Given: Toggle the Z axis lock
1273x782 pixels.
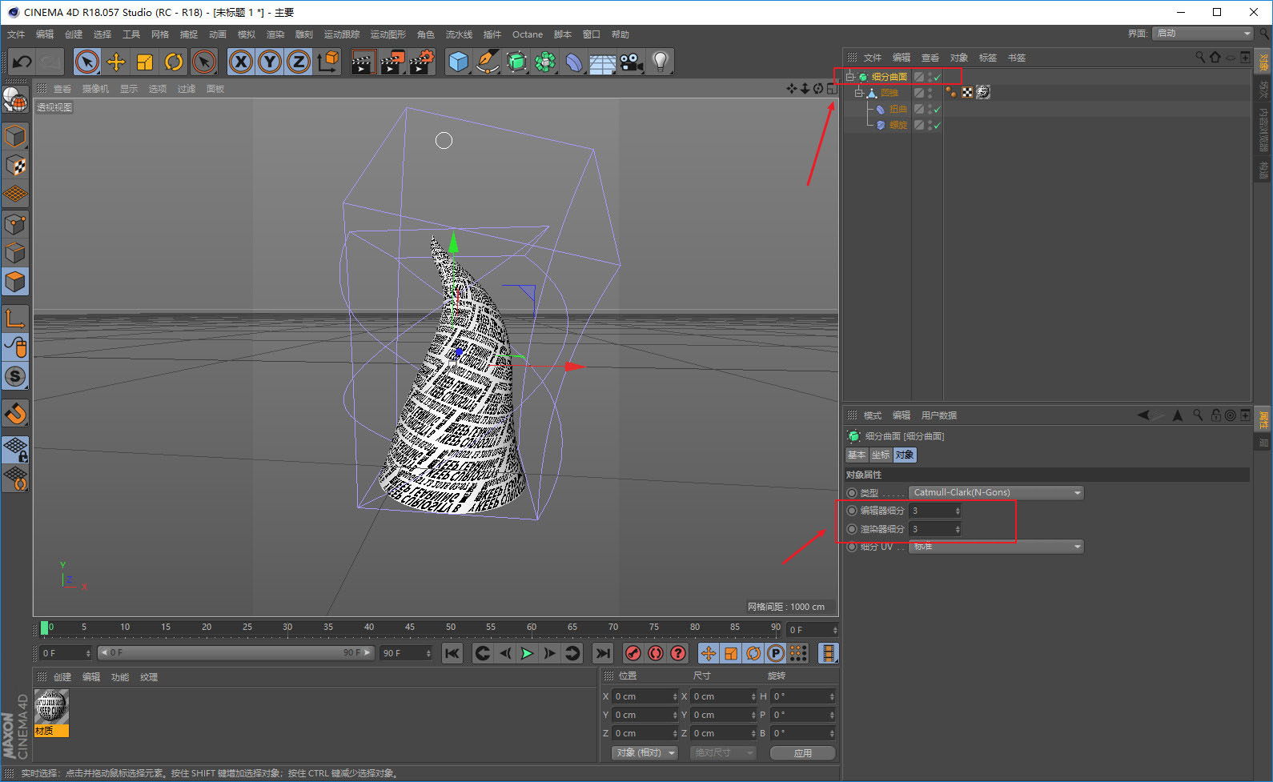Looking at the screenshot, I should (x=299, y=62).
